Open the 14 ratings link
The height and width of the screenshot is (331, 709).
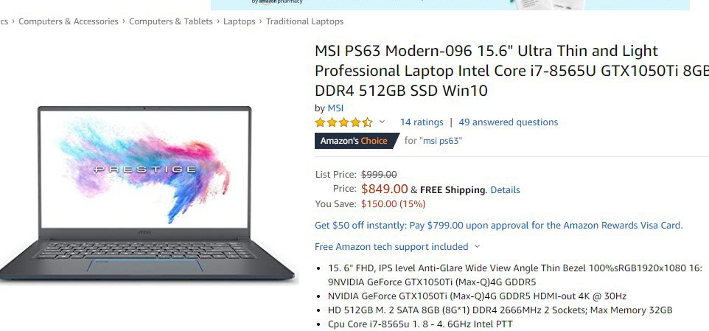click(x=422, y=122)
